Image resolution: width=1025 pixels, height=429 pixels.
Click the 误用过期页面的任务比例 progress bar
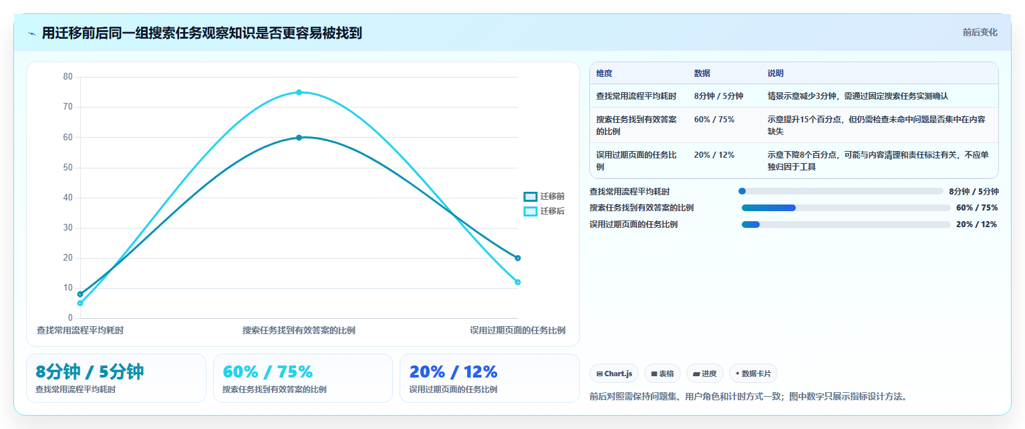(846, 225)
